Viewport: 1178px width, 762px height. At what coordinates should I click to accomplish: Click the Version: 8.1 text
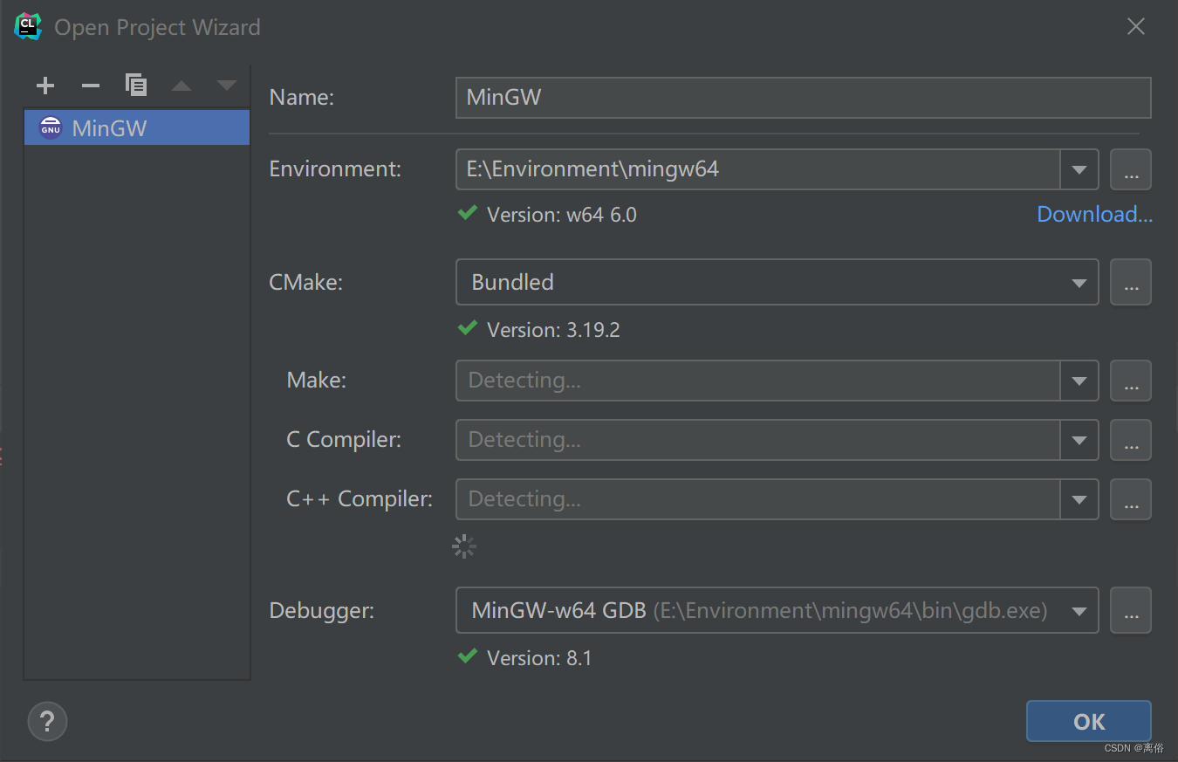pos(539,658)
